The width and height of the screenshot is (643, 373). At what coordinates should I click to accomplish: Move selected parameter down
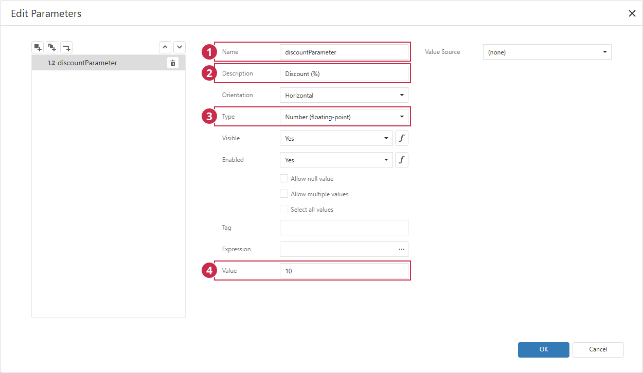click(179, 47)
